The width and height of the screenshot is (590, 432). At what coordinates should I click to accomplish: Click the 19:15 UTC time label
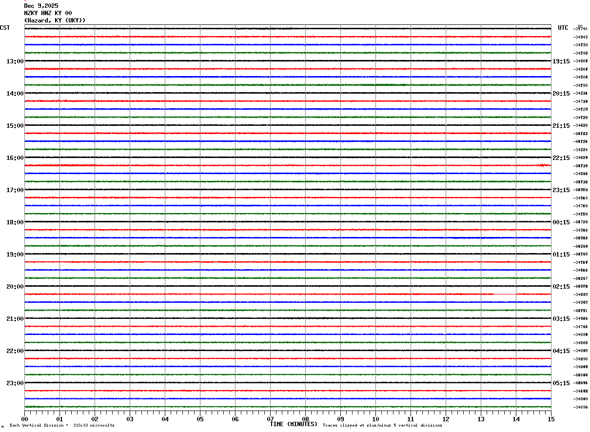(561, 61)
